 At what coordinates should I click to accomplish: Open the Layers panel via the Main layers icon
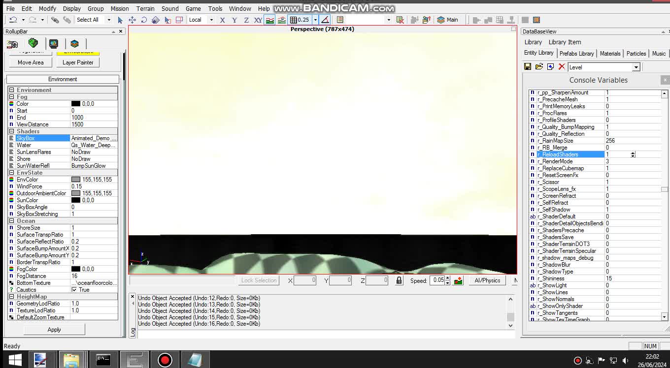440,20
